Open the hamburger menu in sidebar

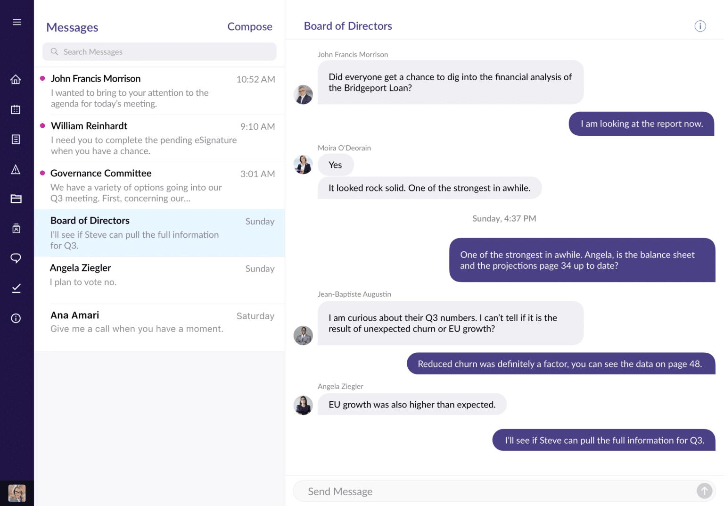tap(17, 22)
